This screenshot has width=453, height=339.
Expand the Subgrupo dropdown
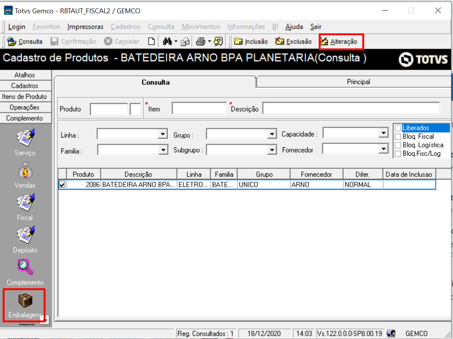pyautogui.click(x=272, y=150)
